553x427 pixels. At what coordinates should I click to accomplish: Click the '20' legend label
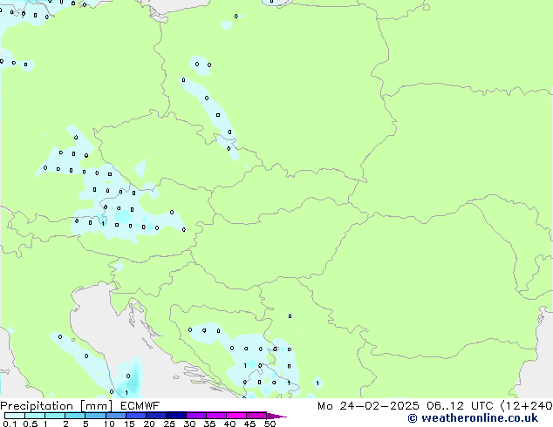click(x=149, y=424)
